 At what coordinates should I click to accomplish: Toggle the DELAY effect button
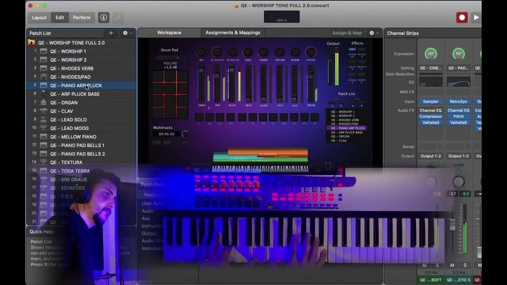pos(352,62)
